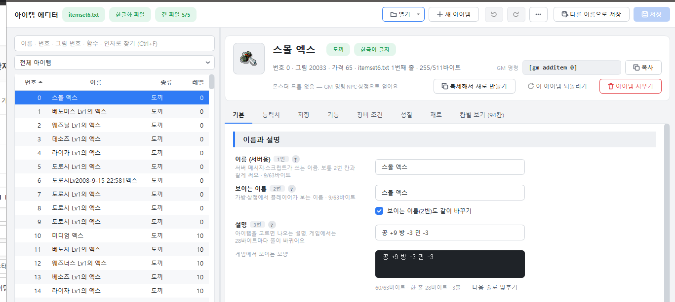Sort list by 번호 column header
The width and height of the screenshot is (675, 302).
(x=34, y=82)
